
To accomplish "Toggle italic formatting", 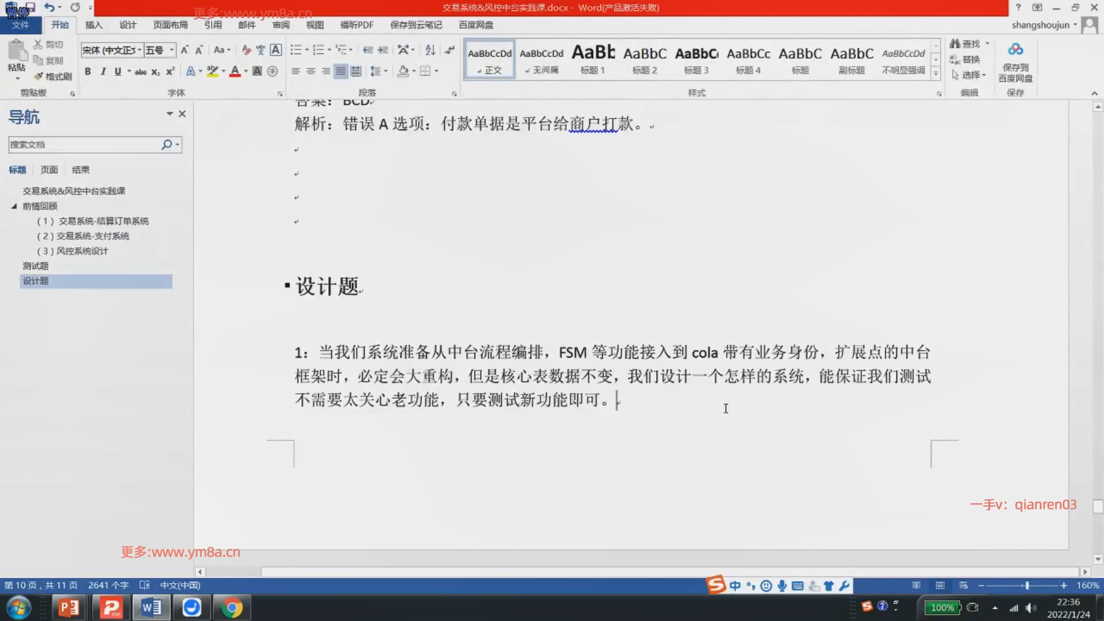I will click(x=103, y=71).
